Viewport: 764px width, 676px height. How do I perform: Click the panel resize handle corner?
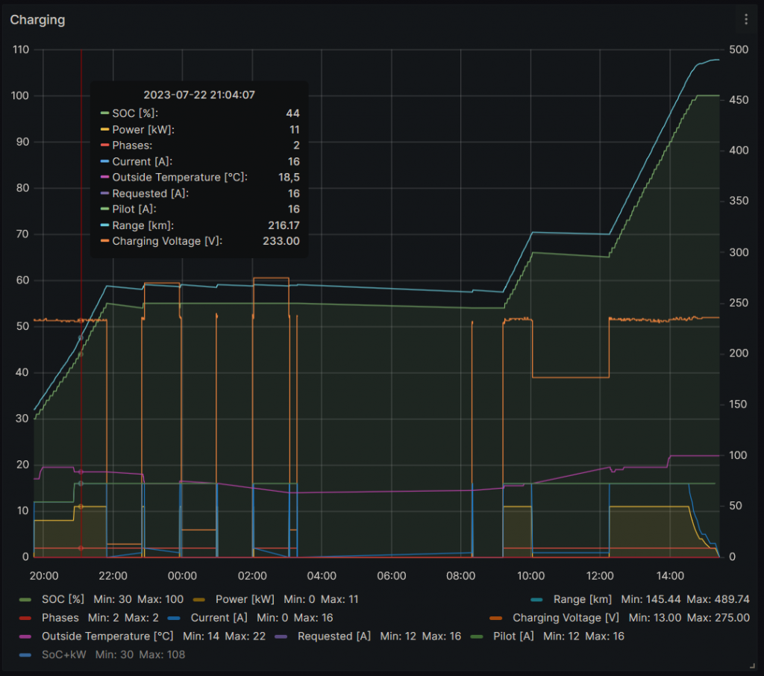coord(752,666)
